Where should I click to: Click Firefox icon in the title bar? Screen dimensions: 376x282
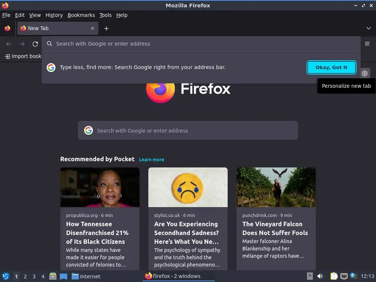(x=5, y=5)
